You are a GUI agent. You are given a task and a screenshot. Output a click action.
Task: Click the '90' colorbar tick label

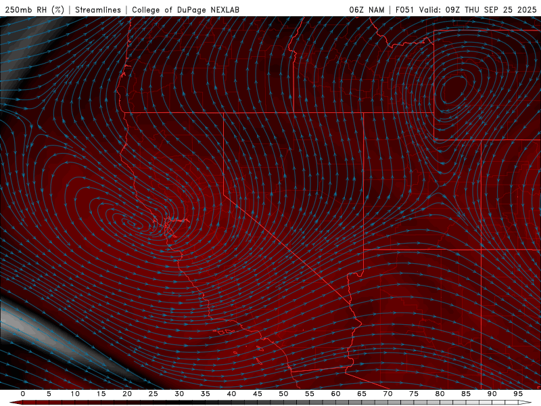pyautogui.click(x=492, y=394)
